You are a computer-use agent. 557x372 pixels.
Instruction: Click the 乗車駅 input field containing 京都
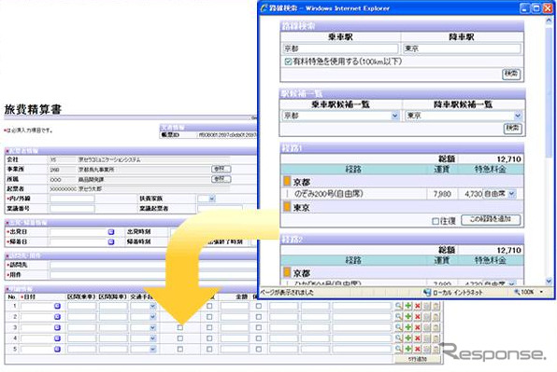pos(340,48)
